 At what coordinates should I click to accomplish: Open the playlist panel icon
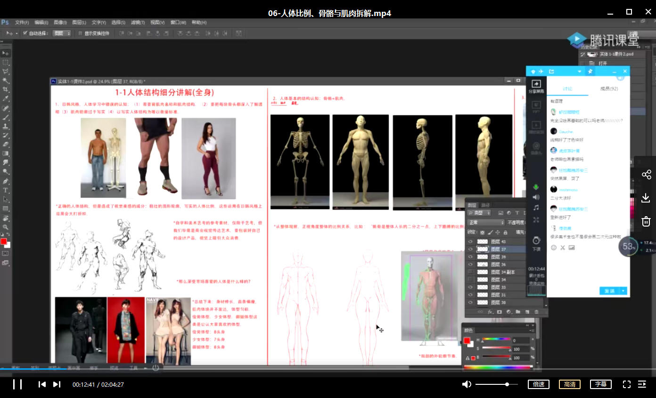click(642, 384)
